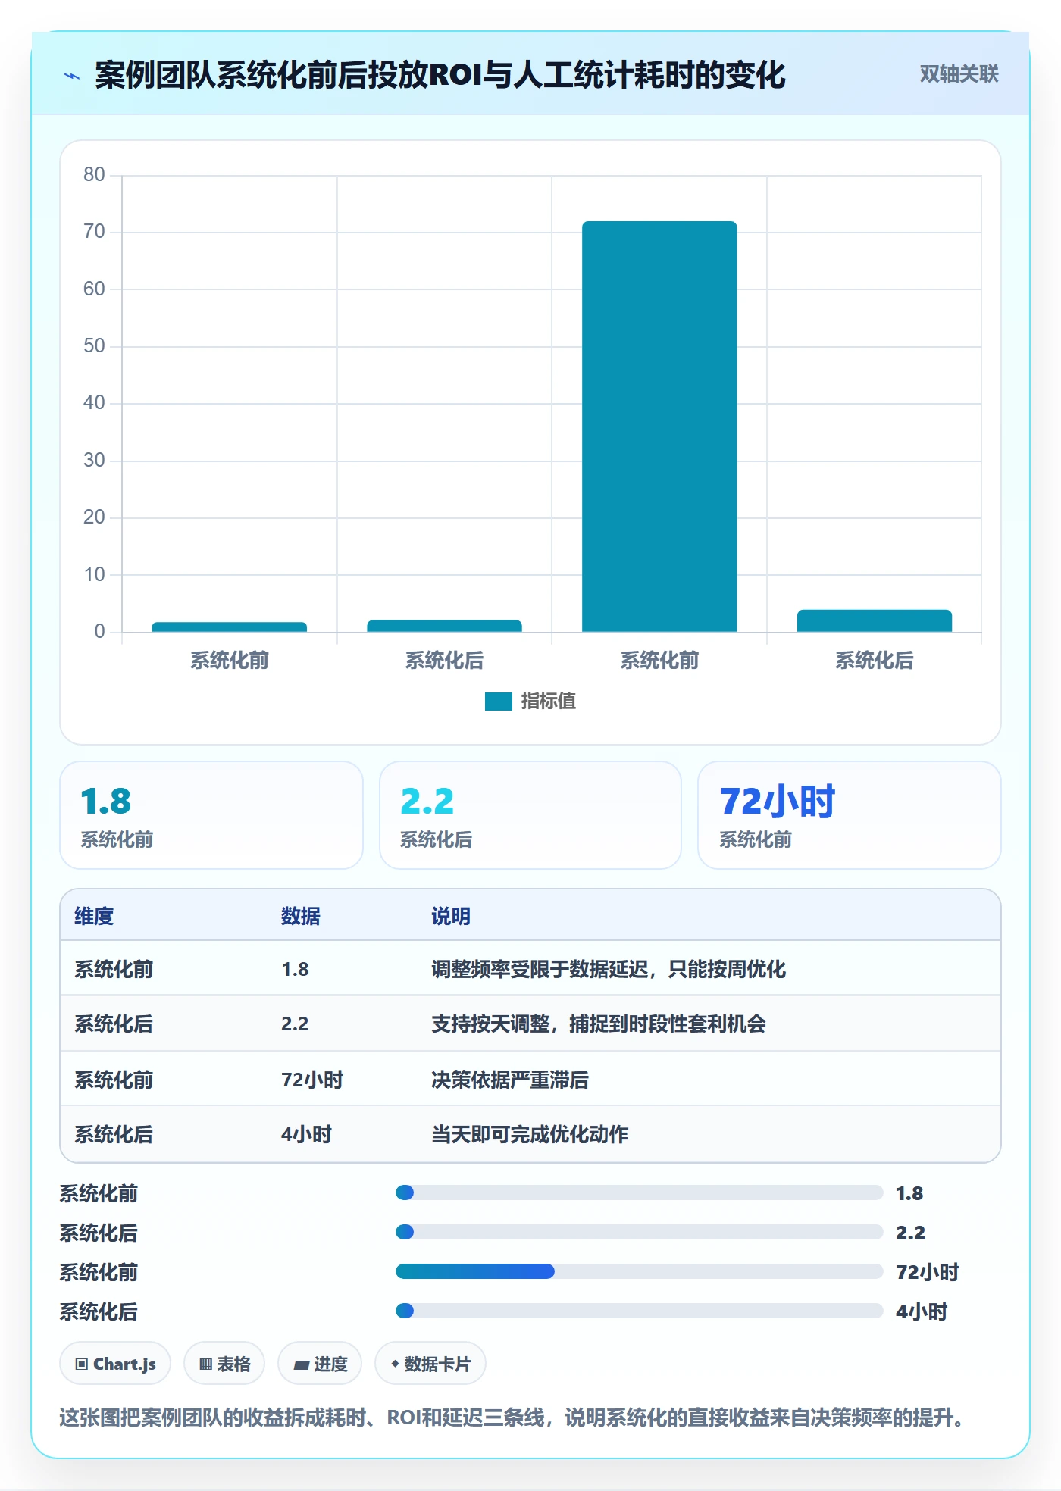Viewport: 1061px width, 1491px height.
Task: Click the 1.8 cell in the table
Action: (295, 969)
